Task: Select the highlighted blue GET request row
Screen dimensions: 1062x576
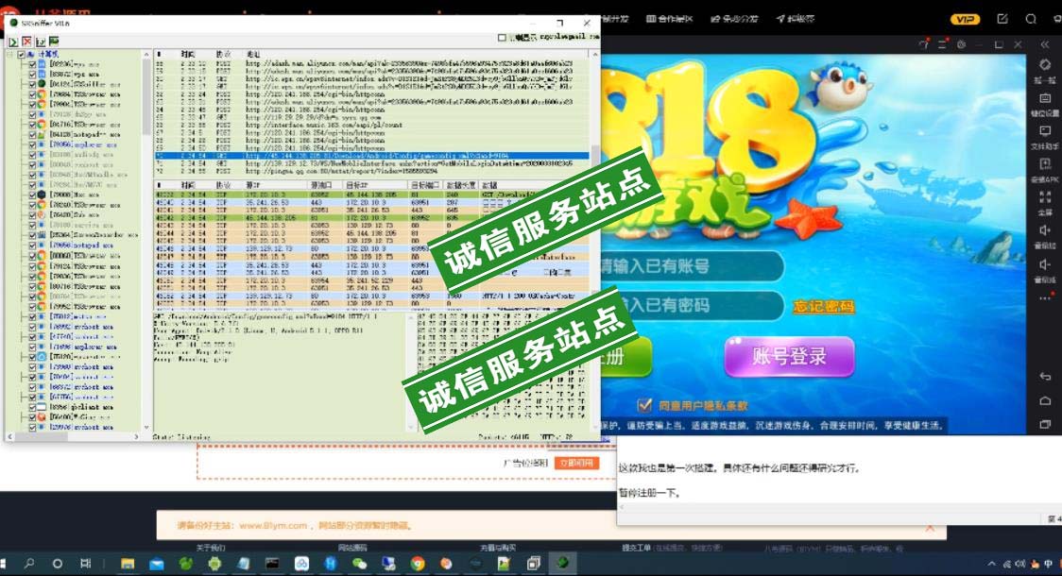Action: pyautogui.click(x=378, y=156)
